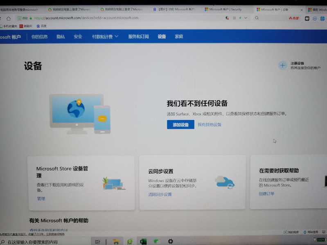Open 你的信息 in the account navigation

click(39, 37)
